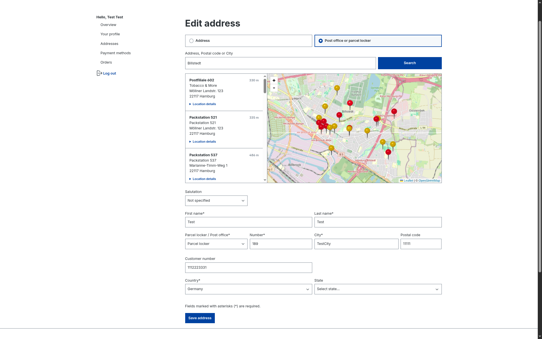542x339 pixels.
Task: Select the Address radio option
Action: tap(191, 41)
